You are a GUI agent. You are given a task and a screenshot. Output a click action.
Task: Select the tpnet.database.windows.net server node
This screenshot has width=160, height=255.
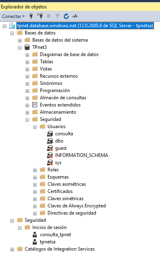coord(85,26)
